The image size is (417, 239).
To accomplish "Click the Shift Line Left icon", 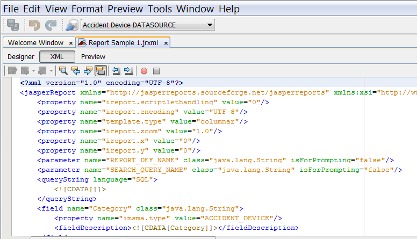I will click(116, 70).
